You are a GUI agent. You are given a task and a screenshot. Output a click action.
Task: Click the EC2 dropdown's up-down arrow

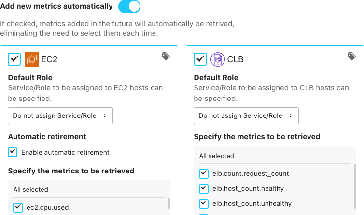[x=105, y=115]
